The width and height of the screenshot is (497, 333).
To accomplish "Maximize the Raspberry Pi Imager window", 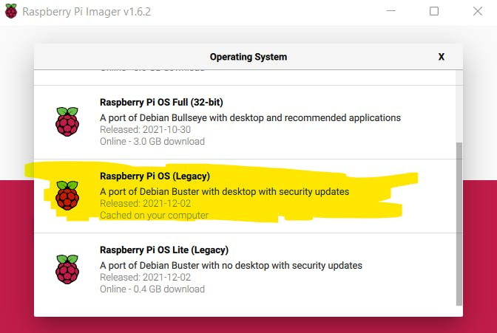I will [x=434, y=12].
